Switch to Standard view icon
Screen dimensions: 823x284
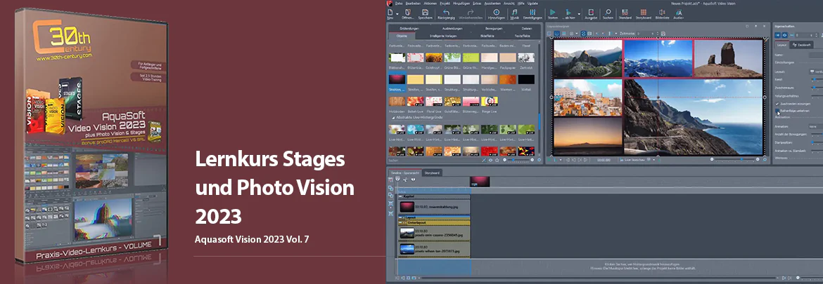pyautogui.click(x=625, y=13)
